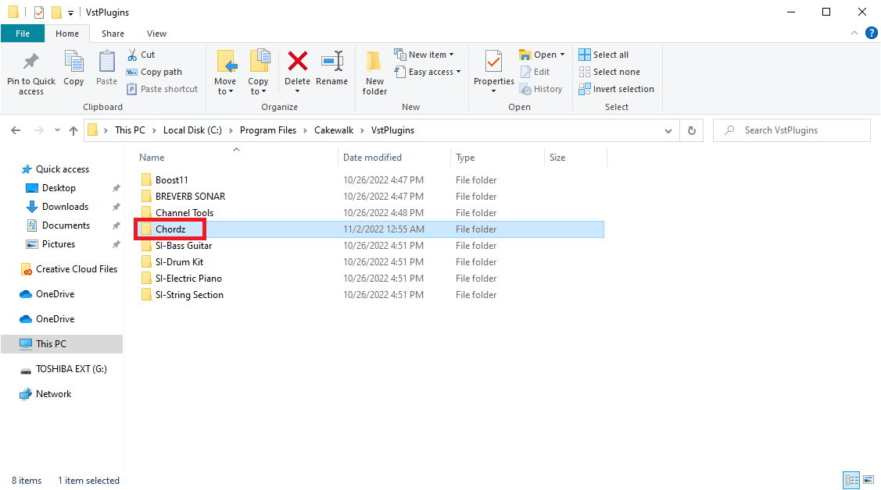881x490 pixels.
Task: Click the Properties checkmark icon
Action: 493,61
